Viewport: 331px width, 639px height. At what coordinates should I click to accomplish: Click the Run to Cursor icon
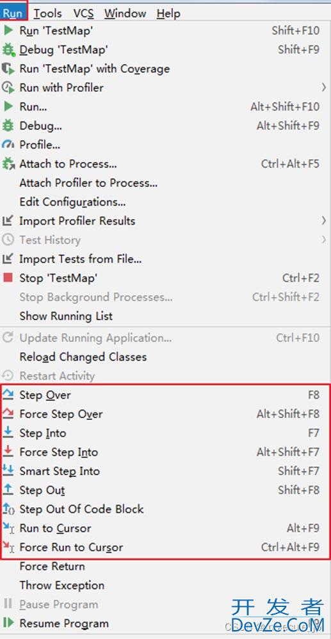8,528
